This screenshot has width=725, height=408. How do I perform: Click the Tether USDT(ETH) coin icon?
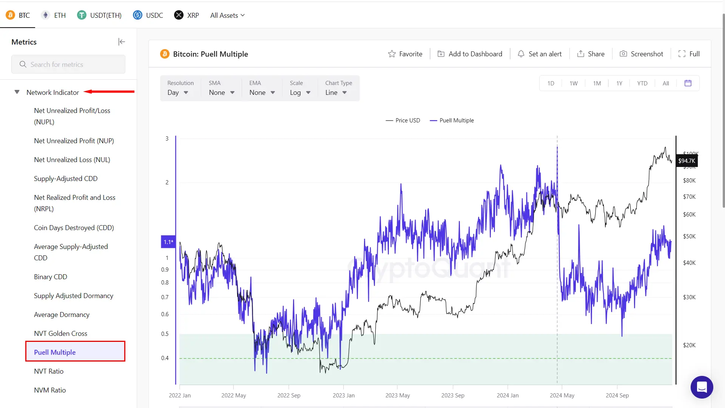point(82,15)
